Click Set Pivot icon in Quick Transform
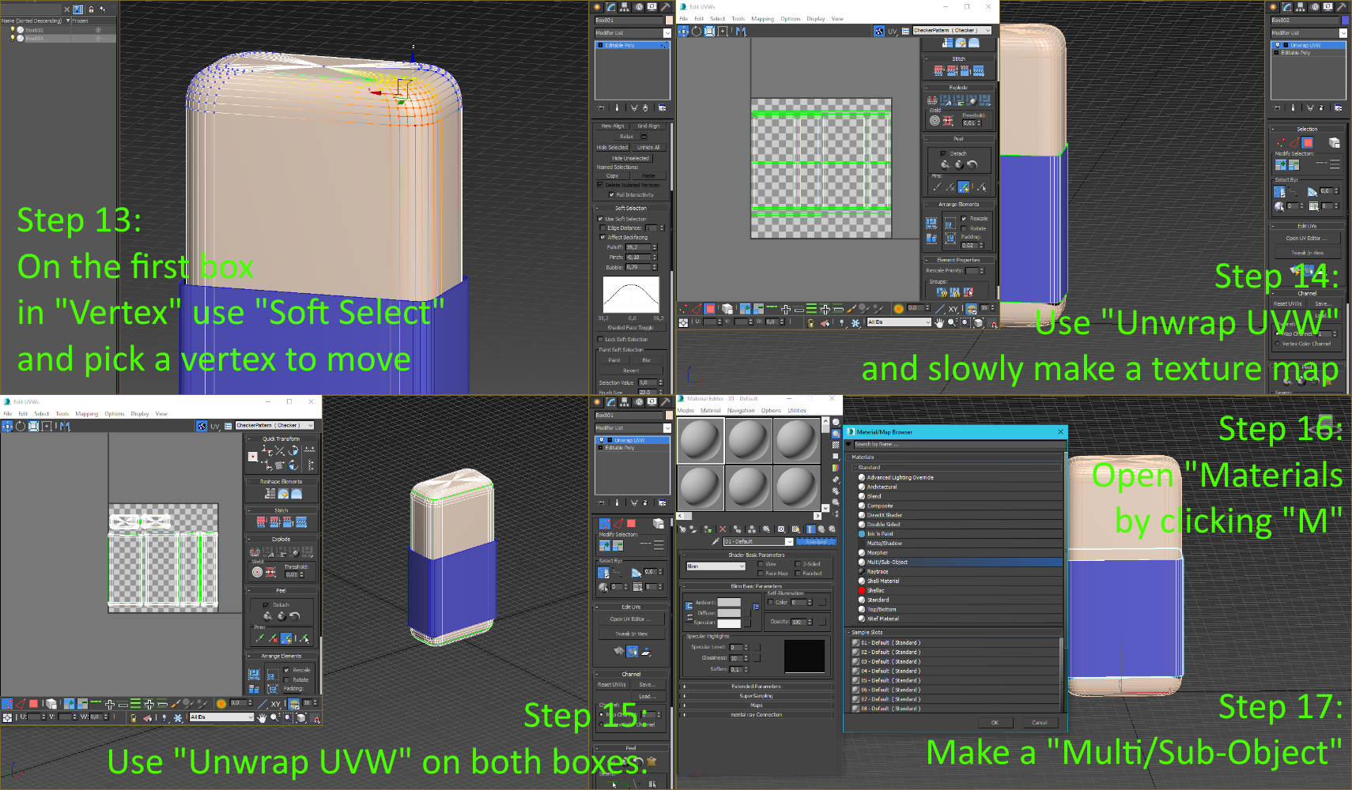The image size is (1352, 790). pos(253,457)
